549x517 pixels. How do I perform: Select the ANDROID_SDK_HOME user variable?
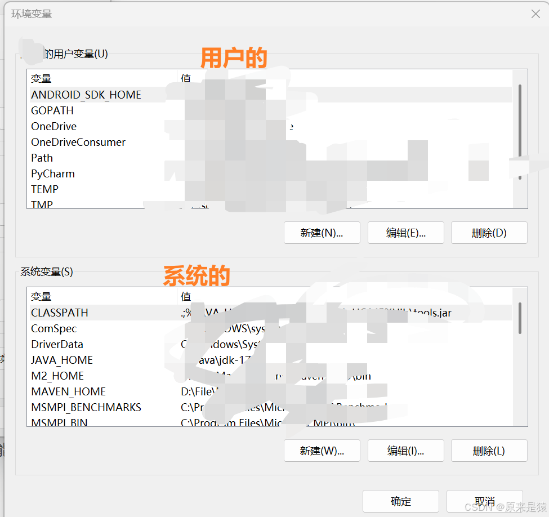86,95
